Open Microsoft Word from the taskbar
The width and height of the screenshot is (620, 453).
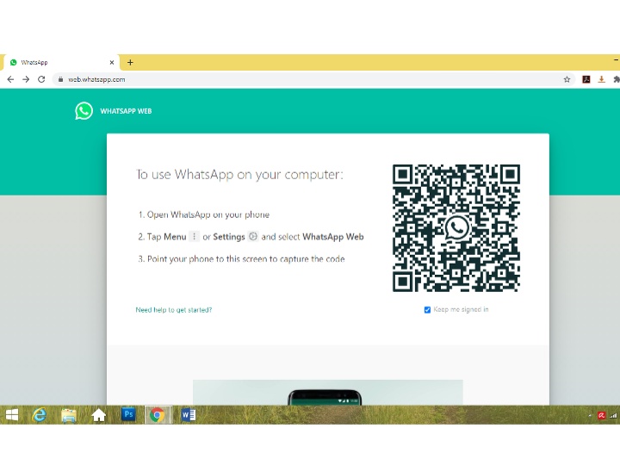(189, 415)
